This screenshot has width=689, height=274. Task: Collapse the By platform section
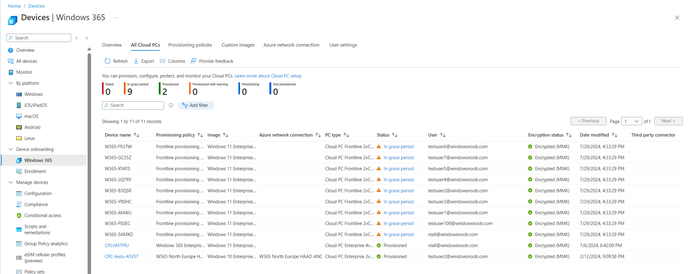tap(11, 83)
